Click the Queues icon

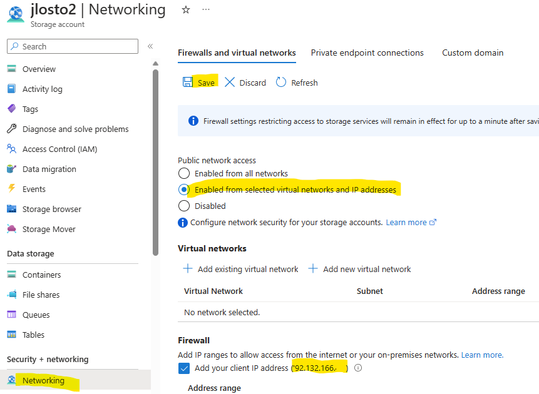coord(12,315)
